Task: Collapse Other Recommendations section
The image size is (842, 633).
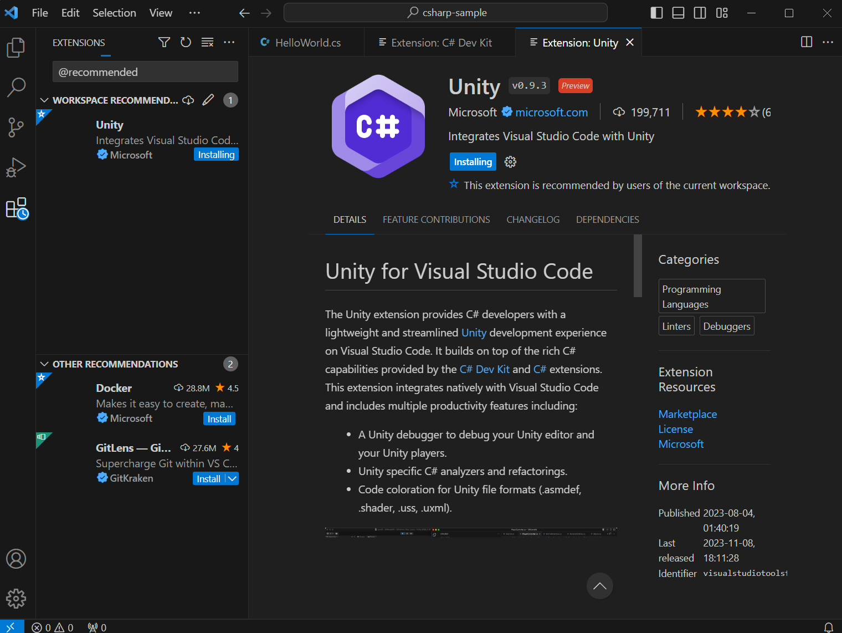Action: click(x=44, y=364)
